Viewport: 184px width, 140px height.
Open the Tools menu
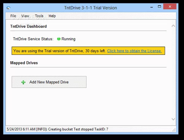click(x=39, y=16)
